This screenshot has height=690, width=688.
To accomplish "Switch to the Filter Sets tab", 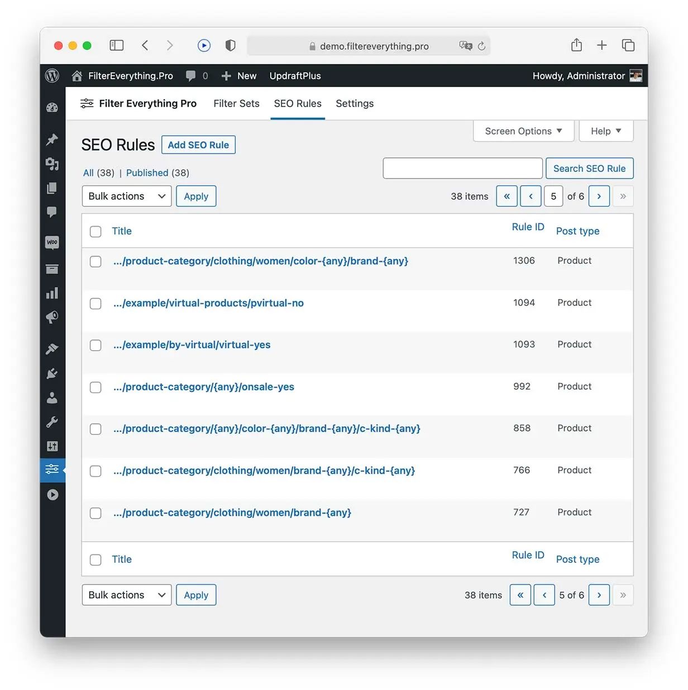I will point(236,103).
